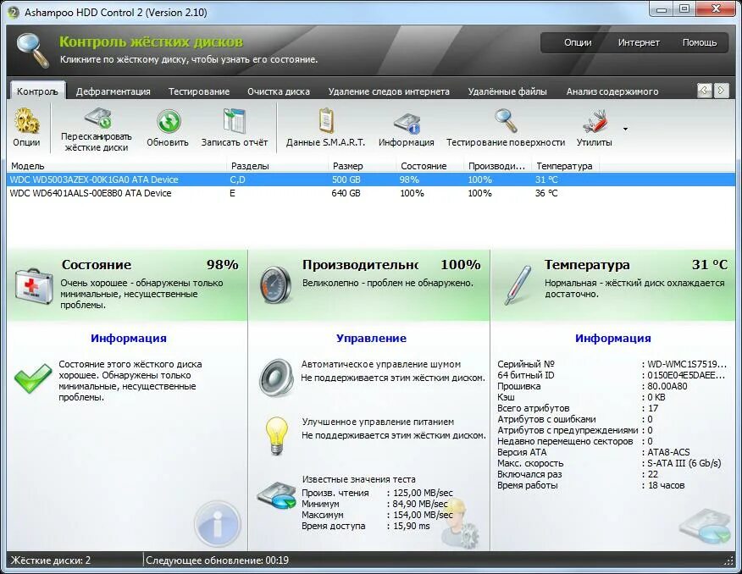Viewport: 742px width, 574px height.
Task: Open the Очистка диска tab
Action: [x=278, y=91]
